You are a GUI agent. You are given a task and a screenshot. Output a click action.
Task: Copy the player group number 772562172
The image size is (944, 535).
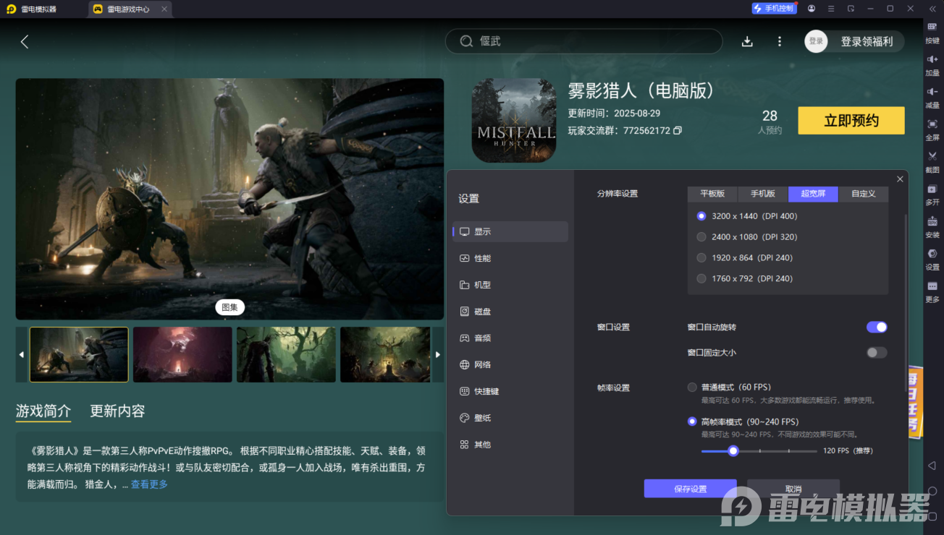pos(678,131)
